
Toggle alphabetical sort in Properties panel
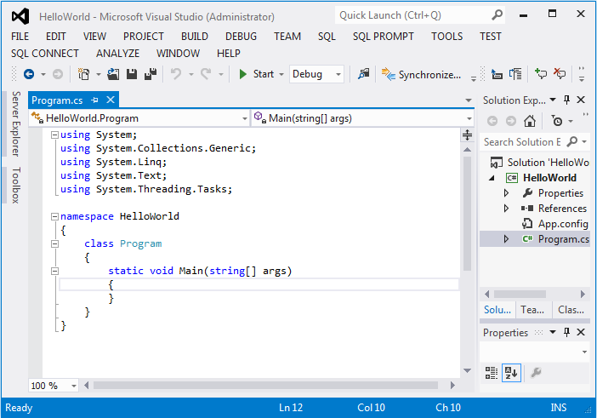click(511, 373)
